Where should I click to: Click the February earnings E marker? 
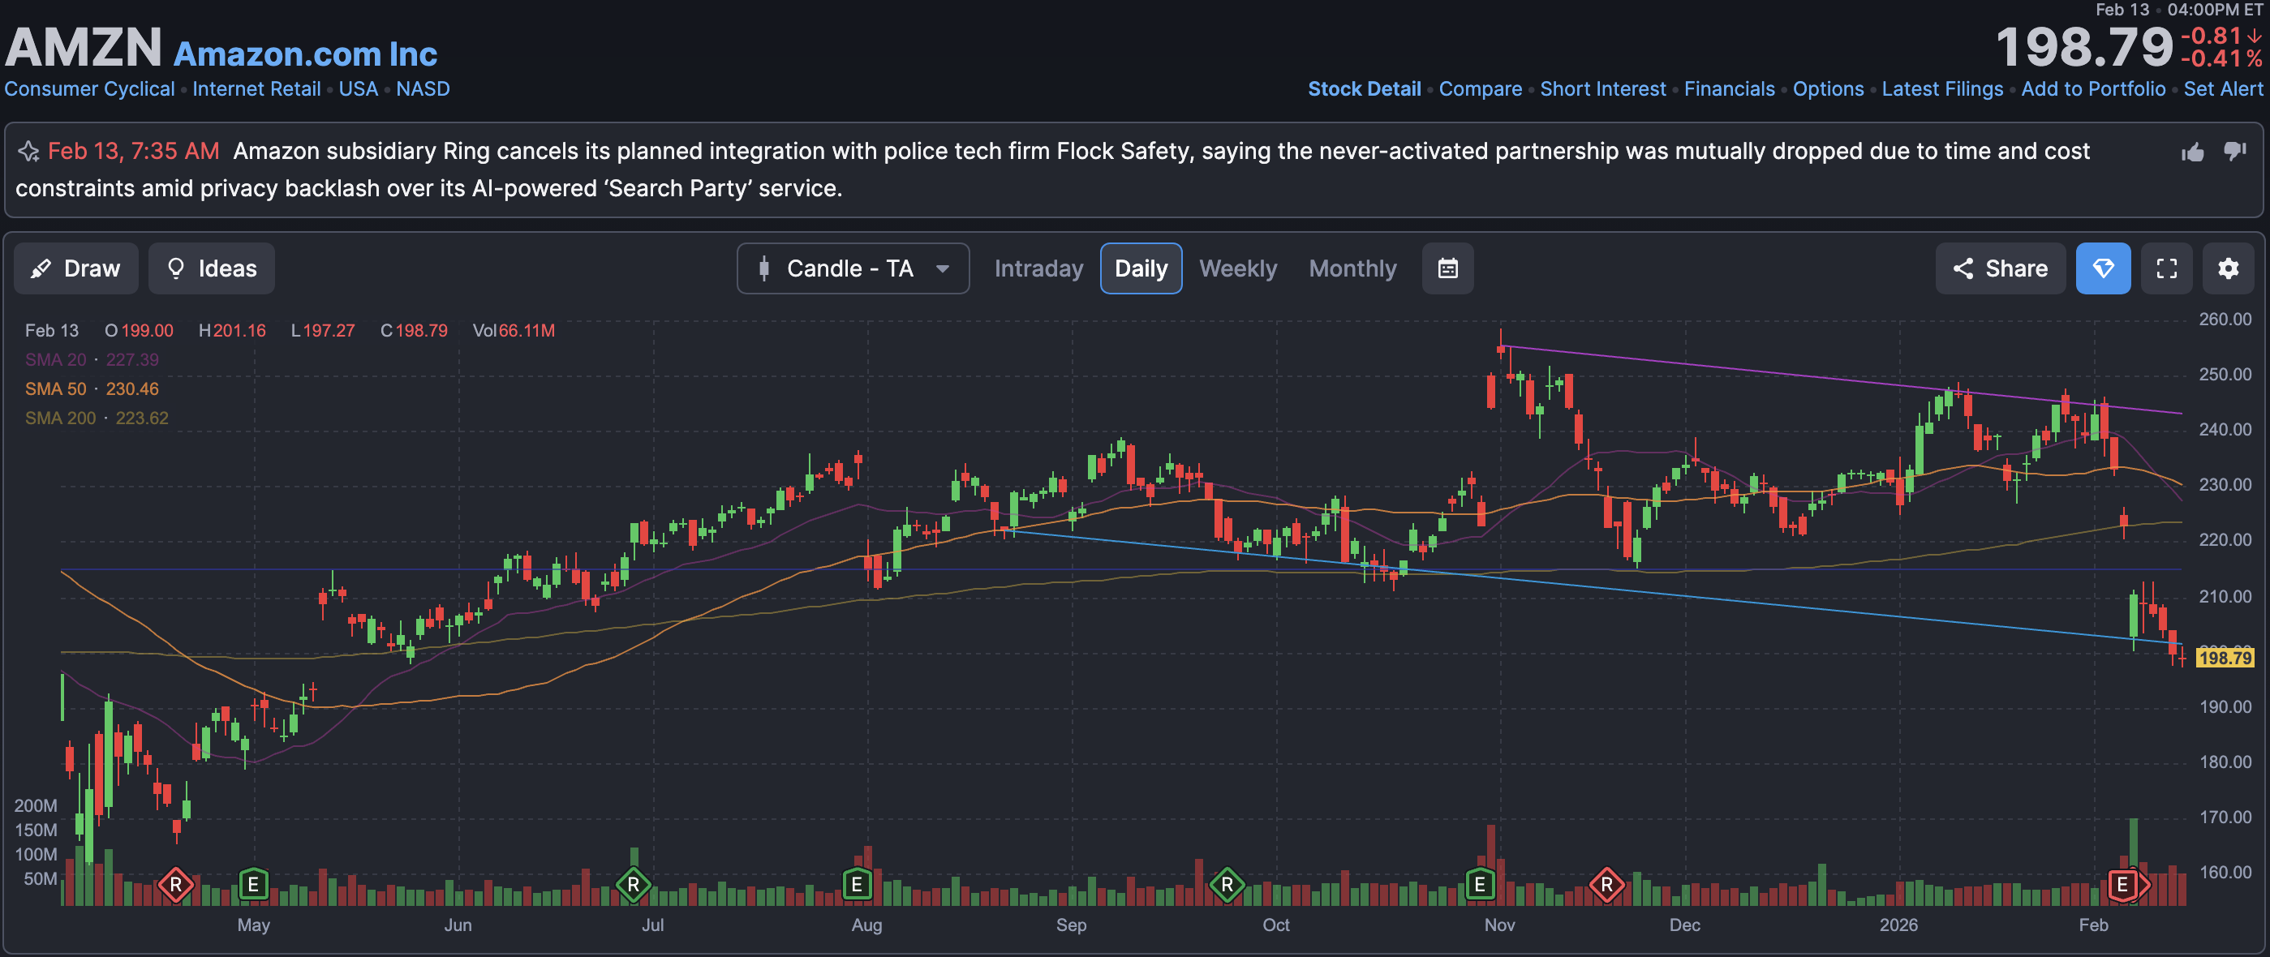tap(2122, 884)
